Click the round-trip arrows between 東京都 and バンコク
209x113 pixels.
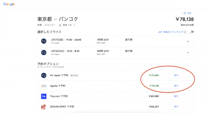[x=55, y=19]
